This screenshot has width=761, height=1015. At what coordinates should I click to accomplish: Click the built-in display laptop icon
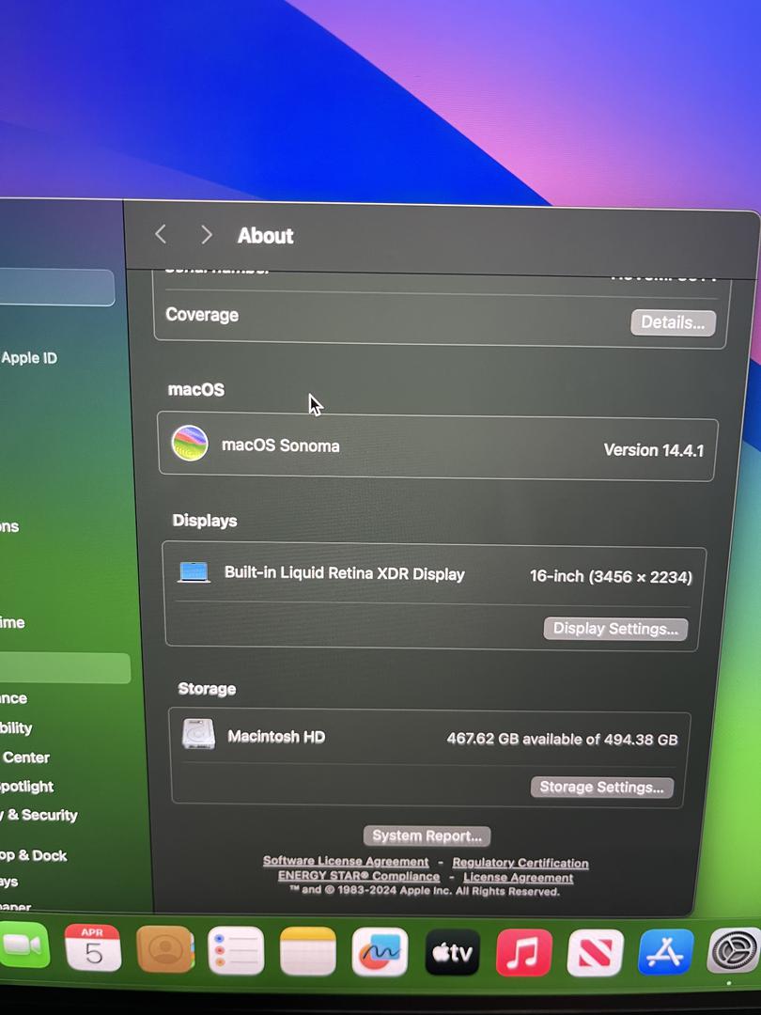[194, 572]
